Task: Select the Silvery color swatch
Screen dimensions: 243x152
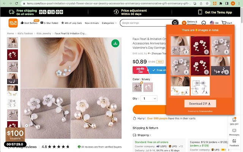Action: pyautogui.click(x=137, y=87)
